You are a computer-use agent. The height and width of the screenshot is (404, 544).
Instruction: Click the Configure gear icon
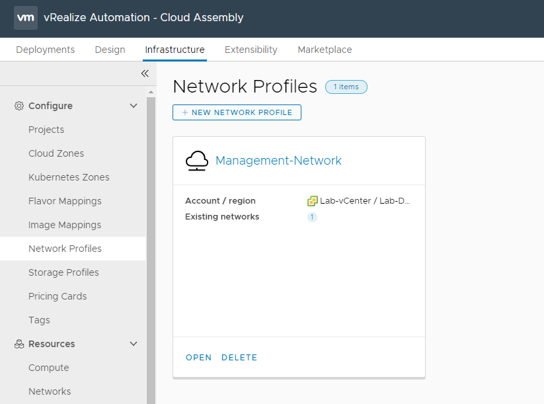[x=19, y=106]
